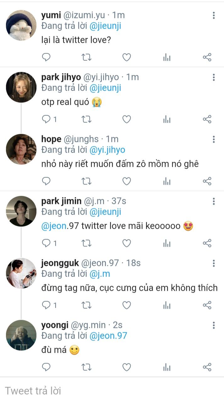Open park jihyo's profile picture
Image resolution: width=224 pixels, height=405 pixels.
21,87
